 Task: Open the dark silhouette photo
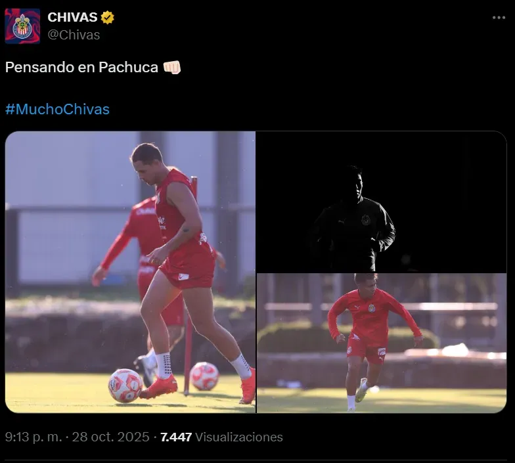[x=381, y=202]
